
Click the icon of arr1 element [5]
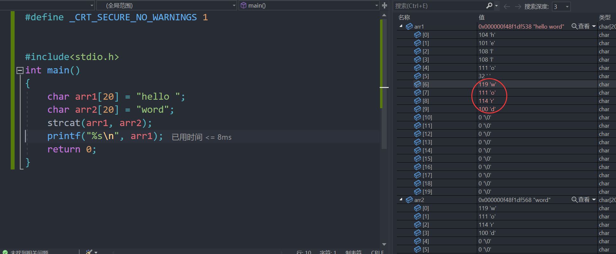[x=418, y=76]
